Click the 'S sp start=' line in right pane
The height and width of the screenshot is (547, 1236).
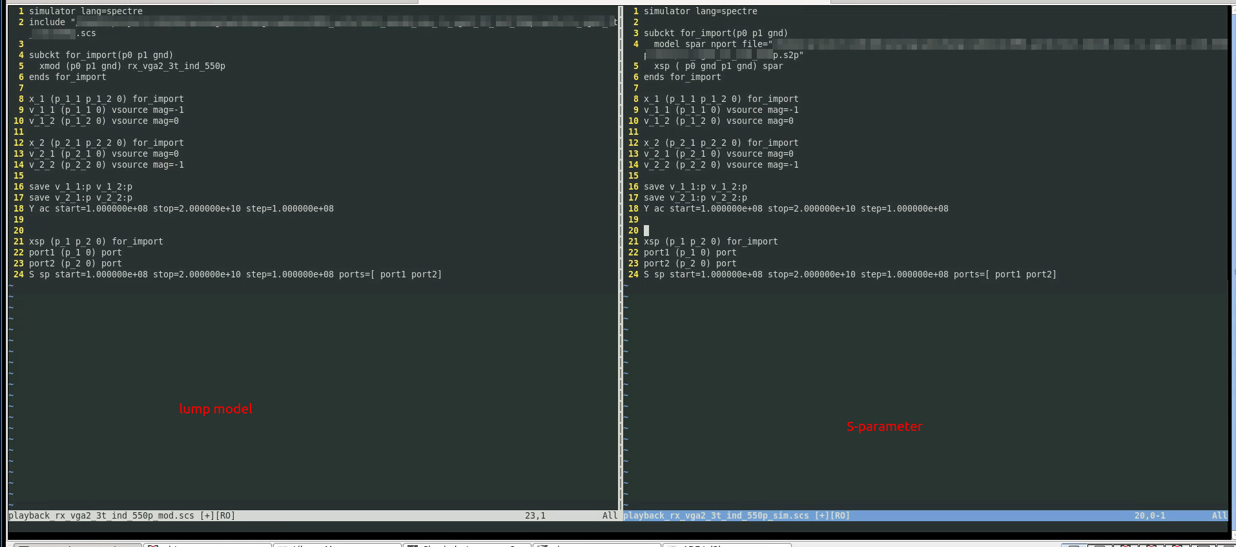[850, 274]
